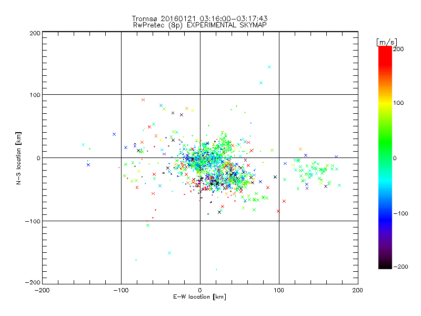Click the lone cyan cross marker near -150 km south

[x=169, y=253]
